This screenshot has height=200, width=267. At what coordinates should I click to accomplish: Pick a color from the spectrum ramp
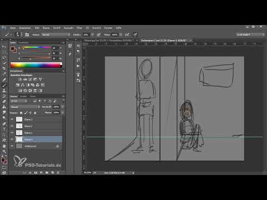(x=36, y=65)
